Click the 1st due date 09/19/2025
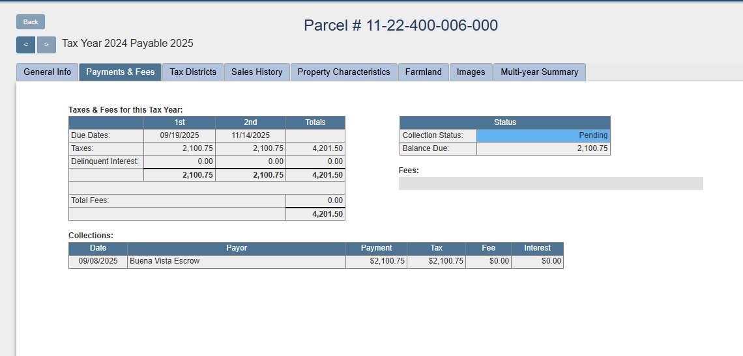The width and height of the screenshot is (743, 356). pyautogui.click(x=179, y=135)
